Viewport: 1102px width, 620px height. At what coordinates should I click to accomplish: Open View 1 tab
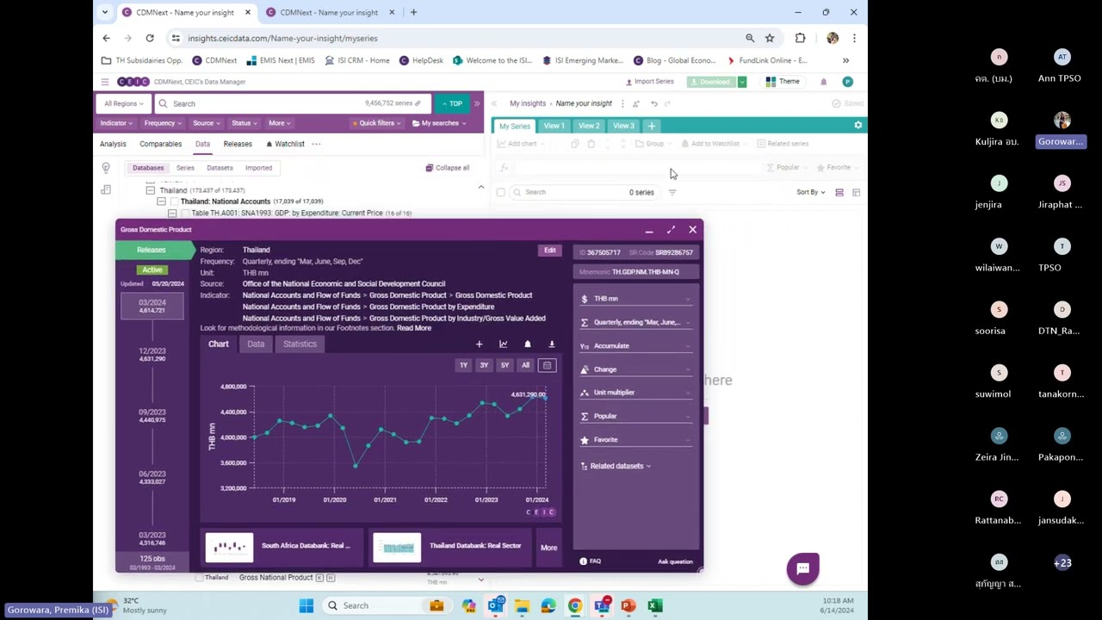click(x=554, y=126)
